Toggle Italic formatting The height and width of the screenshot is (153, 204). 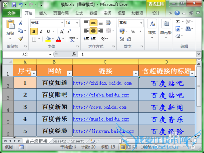click(x=41, y=31)
